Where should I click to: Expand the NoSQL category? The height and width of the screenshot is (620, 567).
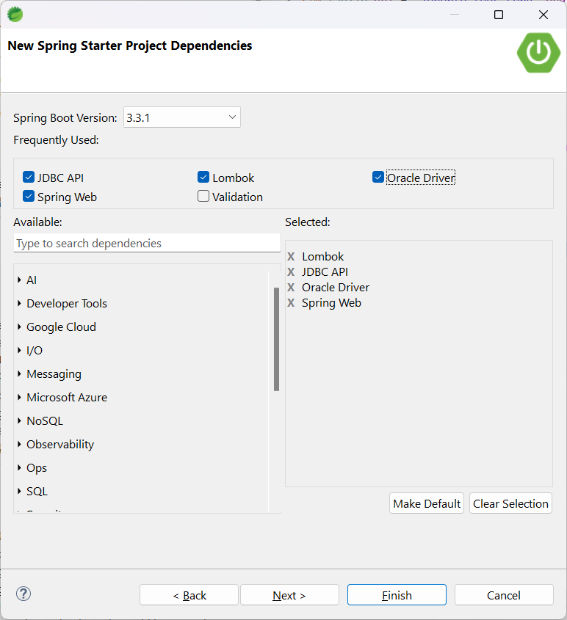tap(19, 420)
